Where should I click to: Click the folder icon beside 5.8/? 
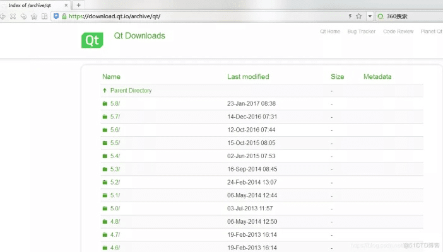[x=105, y=104]
